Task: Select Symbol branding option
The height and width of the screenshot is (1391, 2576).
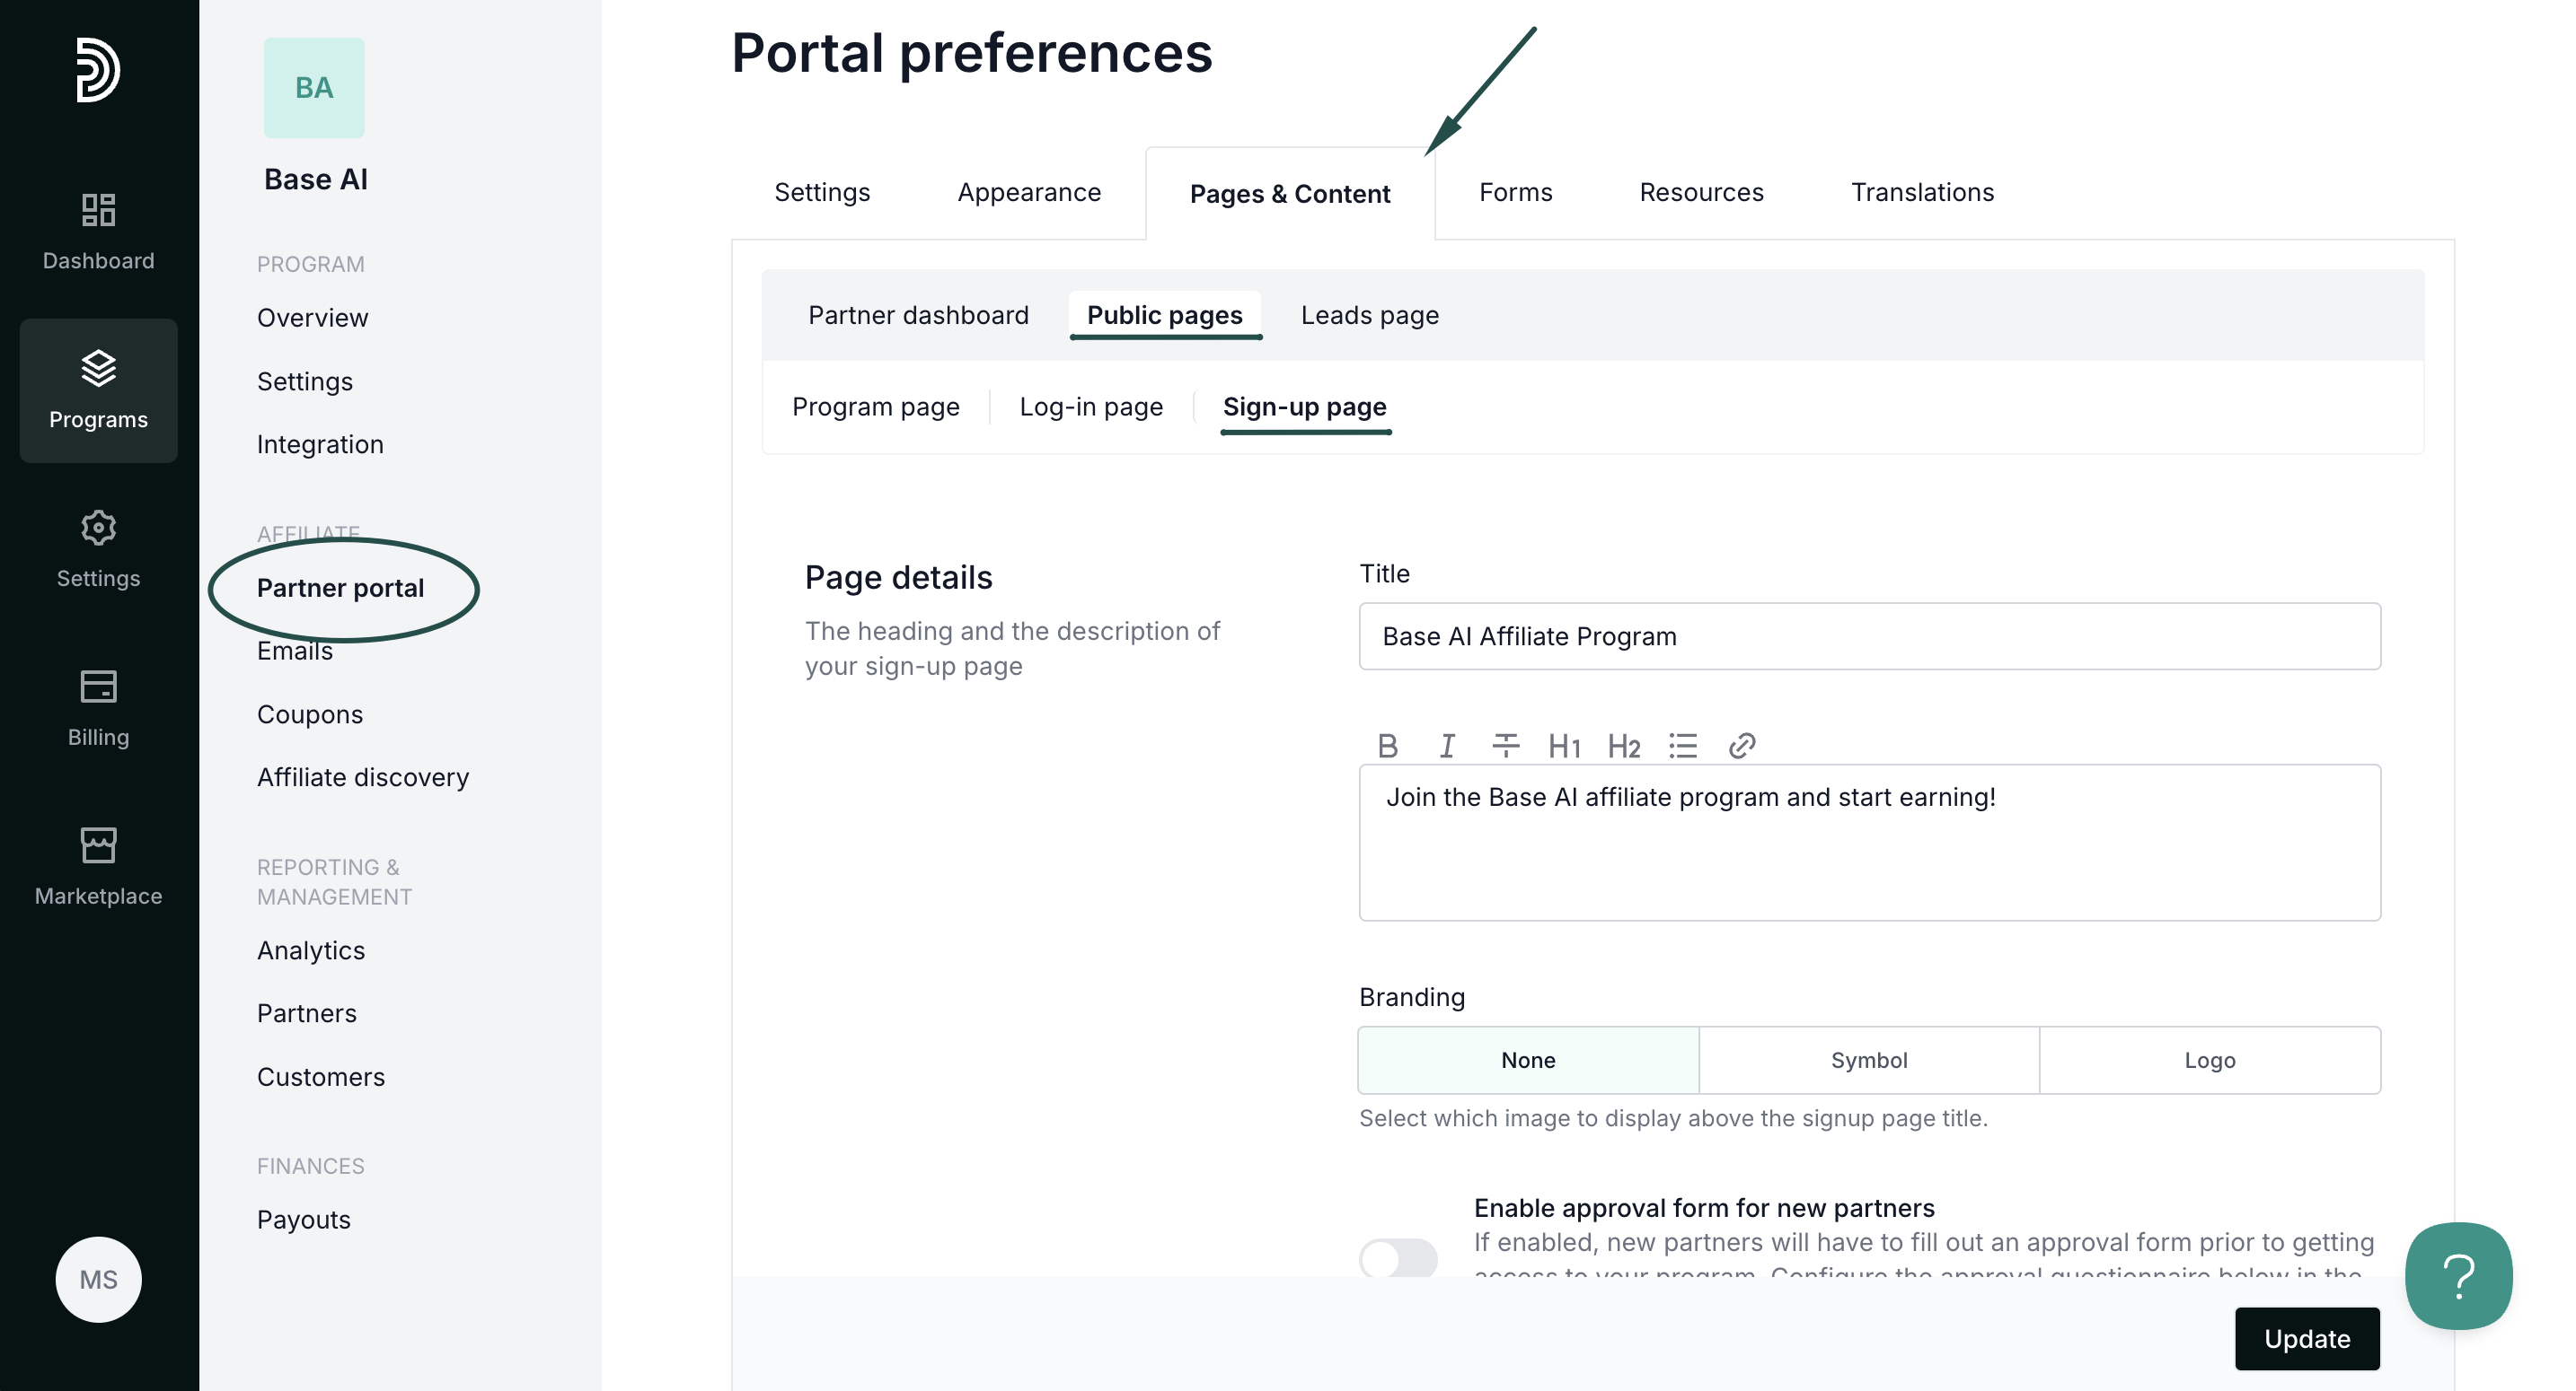Action: (x=1868, y=1060)
